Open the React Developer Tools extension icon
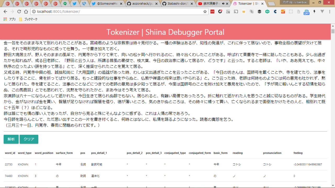Image resolution: width=335 pixels, height=188 pixels. click(x=291, y=12)
